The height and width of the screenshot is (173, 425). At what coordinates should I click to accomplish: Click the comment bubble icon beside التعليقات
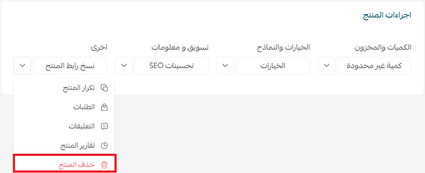[104, 126]
